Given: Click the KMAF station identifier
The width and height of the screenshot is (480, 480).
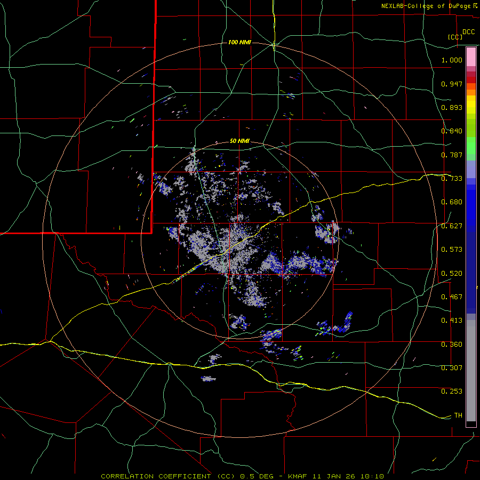Looking at the screenshot, I should (299, 476).
